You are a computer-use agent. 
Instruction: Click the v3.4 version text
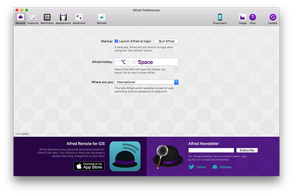[22, 134]
